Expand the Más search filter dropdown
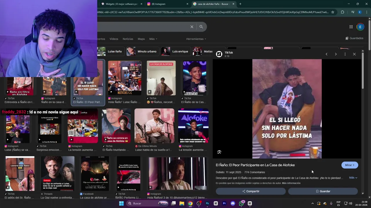This screenshot has height=208, width=371. (153, 39)
